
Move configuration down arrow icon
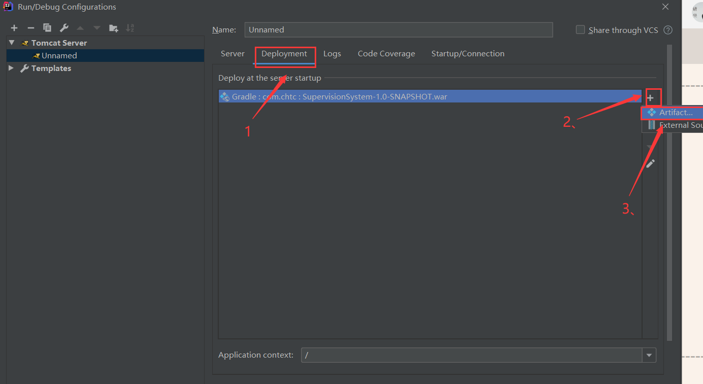click(x=96, y=28)
